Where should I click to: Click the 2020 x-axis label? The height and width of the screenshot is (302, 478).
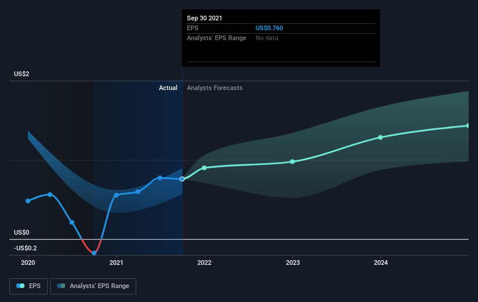pos(28,263)
